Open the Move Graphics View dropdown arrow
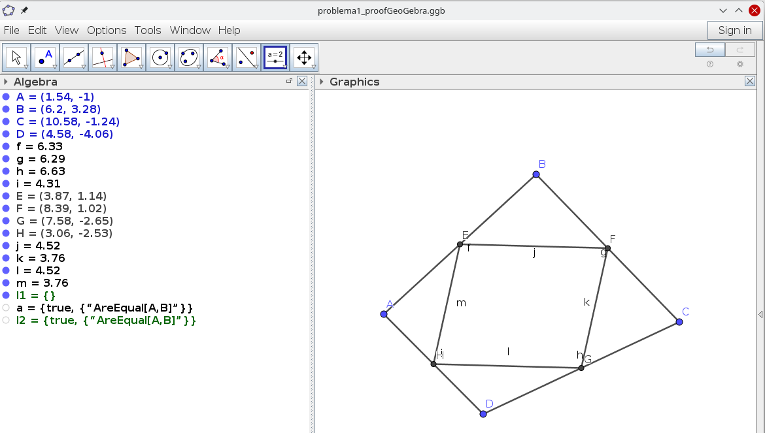This screenshot has height=433, width=765. point(314,67)
